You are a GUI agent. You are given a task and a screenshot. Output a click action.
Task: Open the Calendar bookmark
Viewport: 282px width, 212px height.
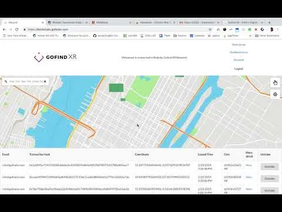[x=197, y=36]
